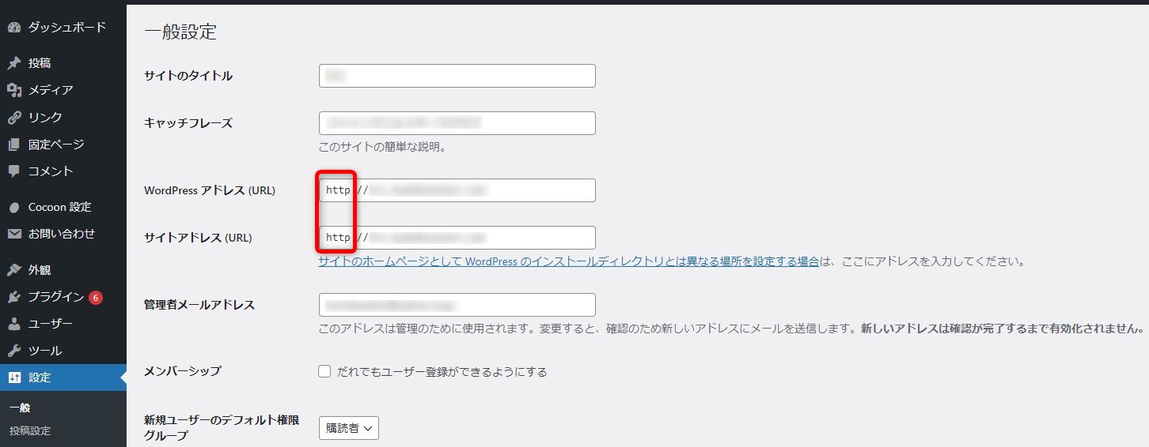Open the default user role dropdown

[x=349, y=428]
